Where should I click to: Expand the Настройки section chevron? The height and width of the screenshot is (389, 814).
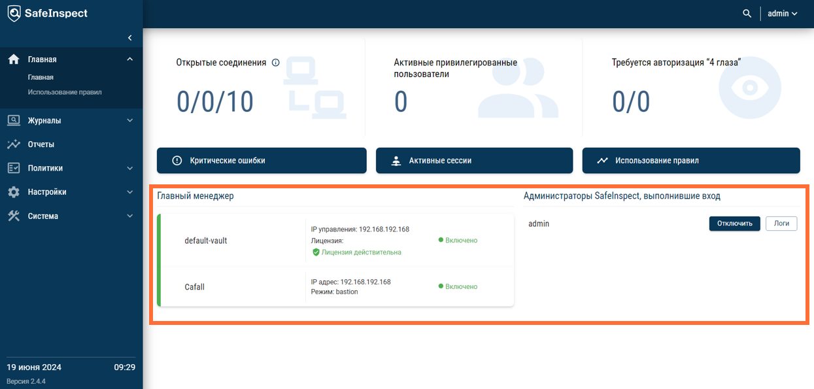click(129, 192)
